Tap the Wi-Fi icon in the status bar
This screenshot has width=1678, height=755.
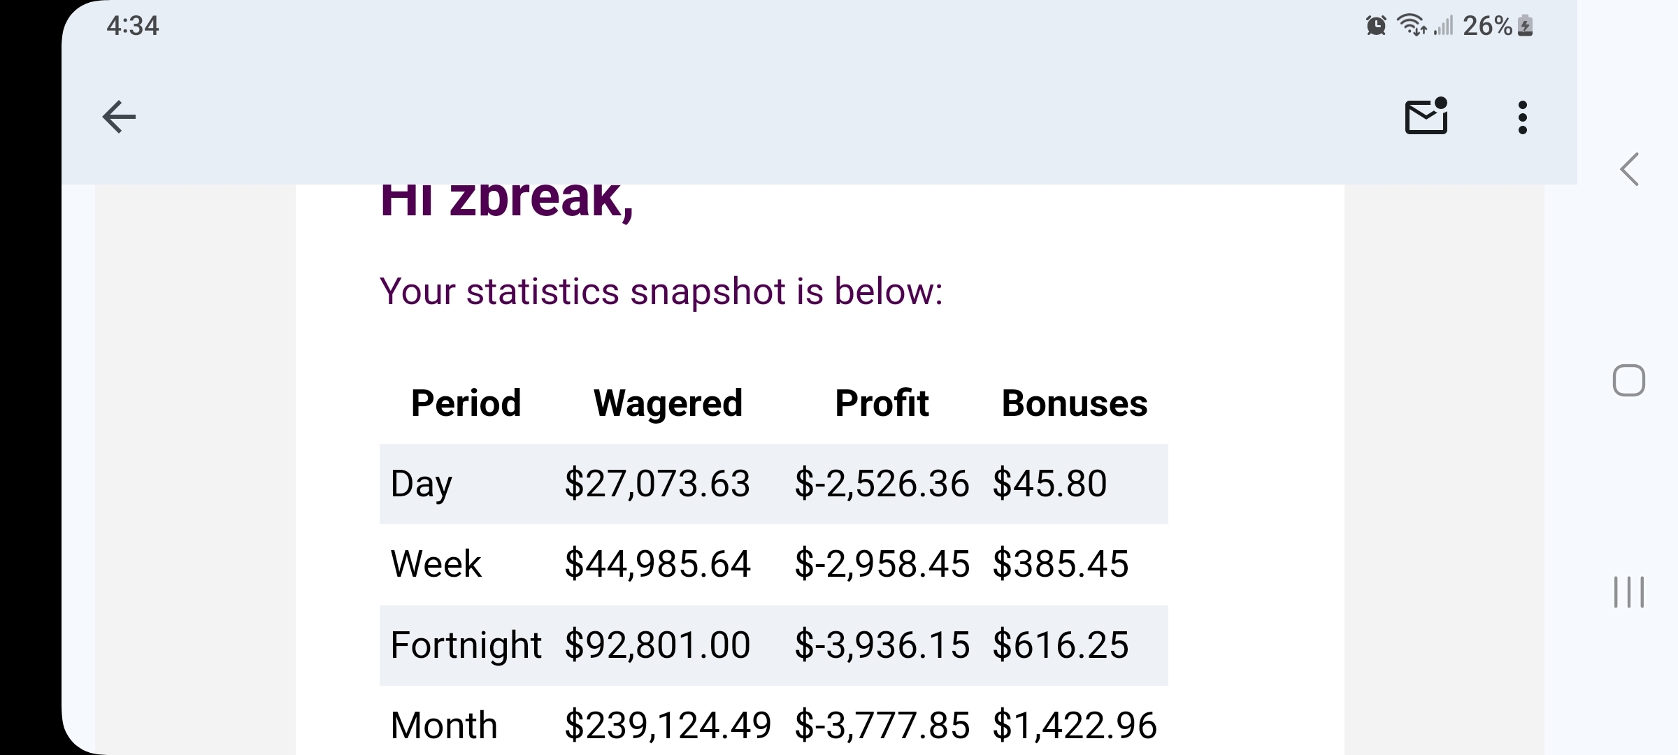pos(1411,26)
